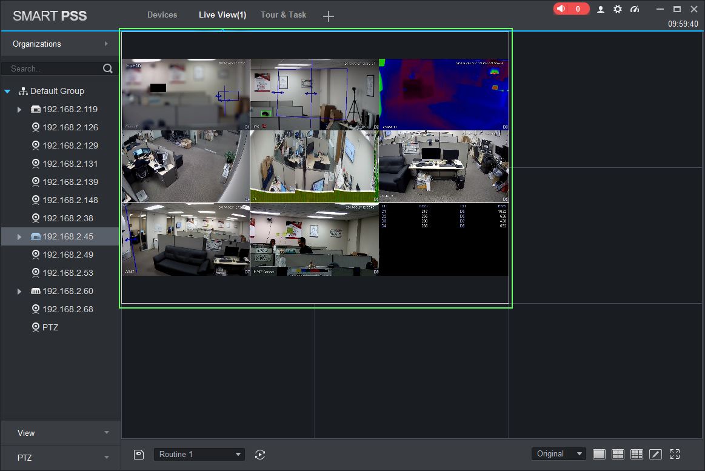
Task: Open the user account icon
Action: (601, 9)
